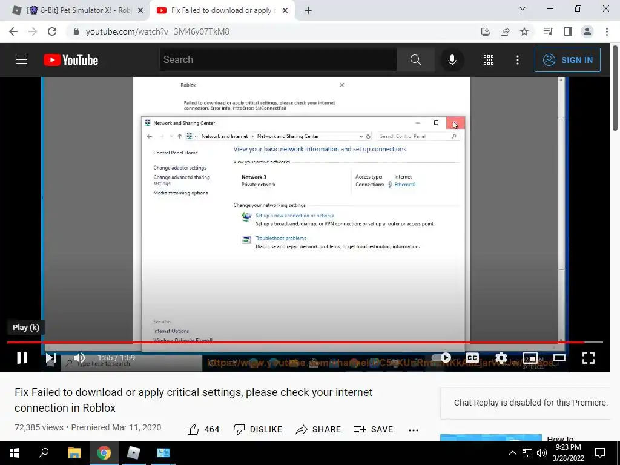620x465 pixels.
Task: Seek along the red video progress bar
Action: point(305,342)
